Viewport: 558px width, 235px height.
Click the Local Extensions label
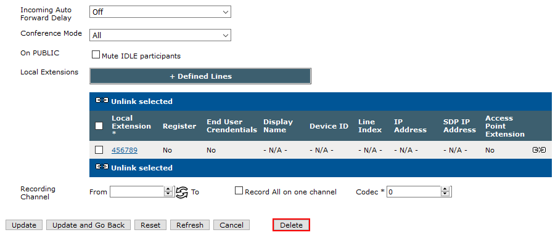[x=49, y=72]
